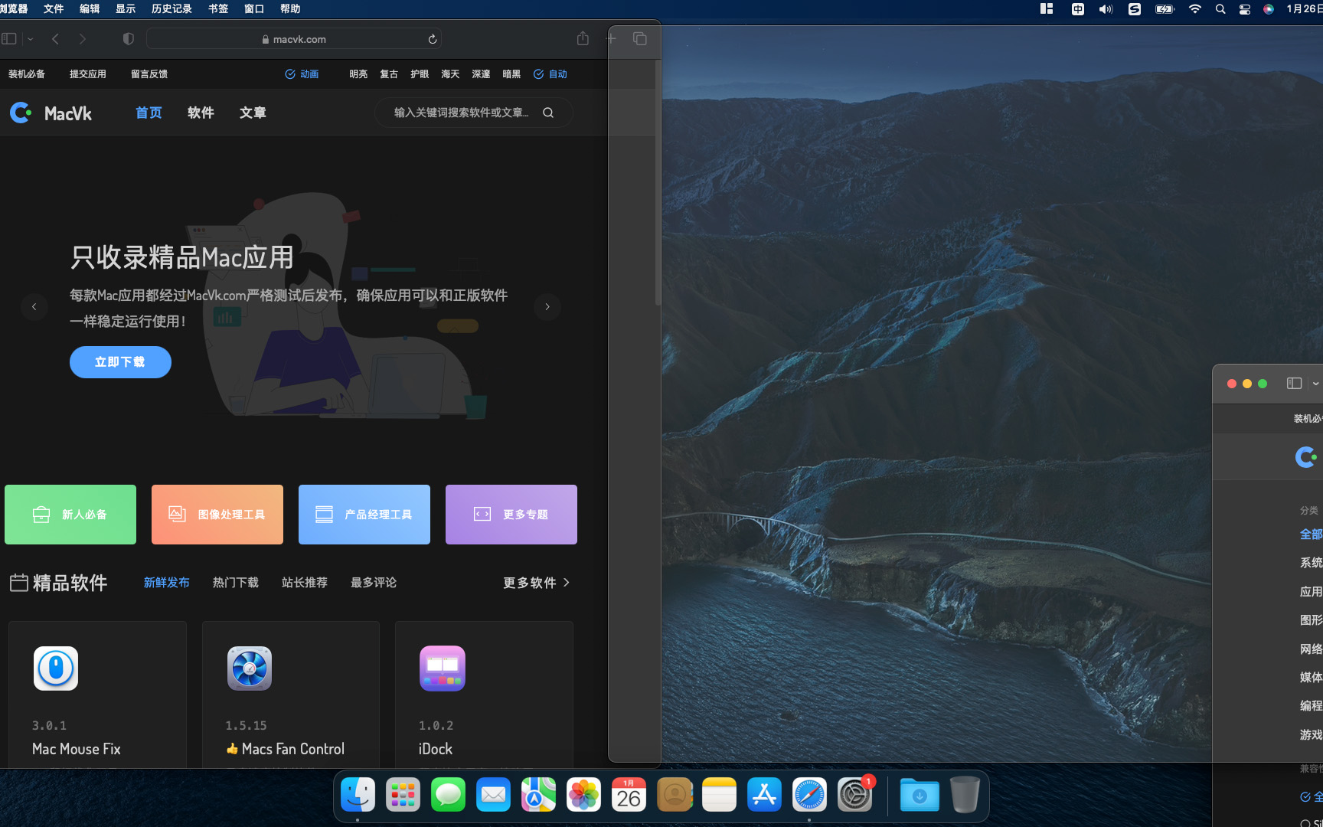The image size is (1323, 827).
Task: Open 更多软件 link
Action: tap(531, 582)
